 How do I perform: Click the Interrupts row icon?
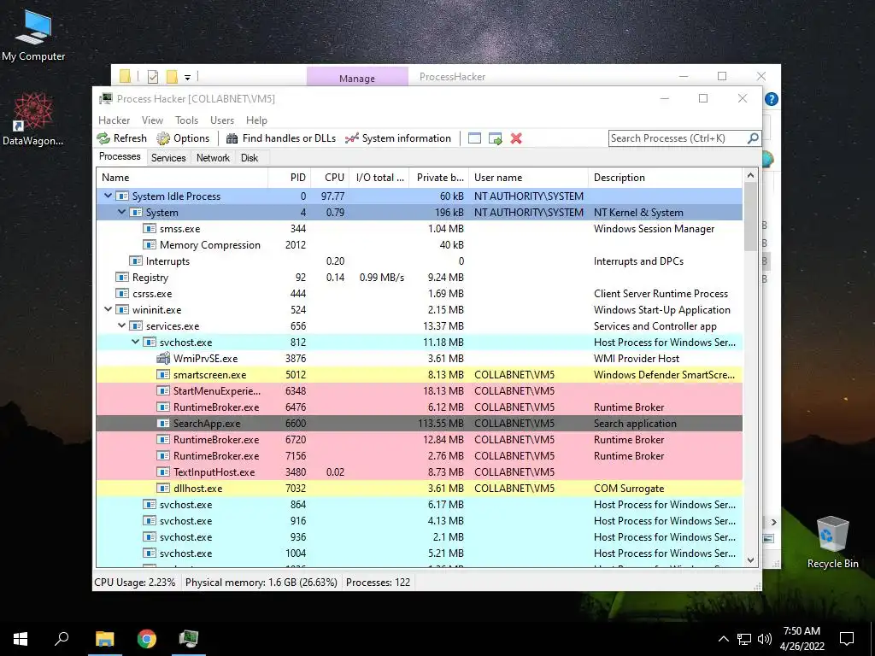click(136, 261)
